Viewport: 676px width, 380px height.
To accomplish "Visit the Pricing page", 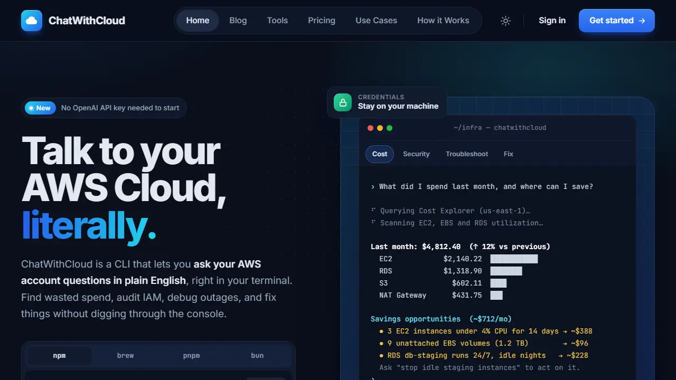I will (322, 21).
